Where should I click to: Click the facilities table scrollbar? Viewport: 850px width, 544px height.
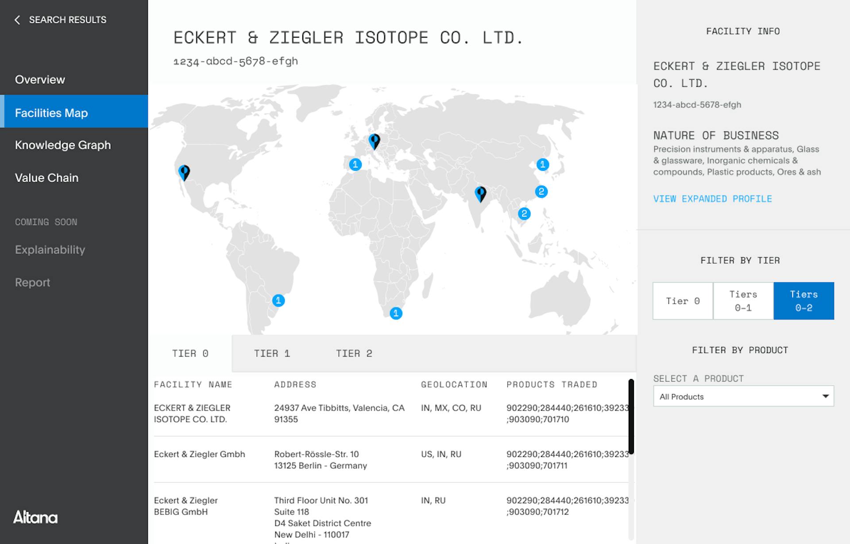click(631, 416)
